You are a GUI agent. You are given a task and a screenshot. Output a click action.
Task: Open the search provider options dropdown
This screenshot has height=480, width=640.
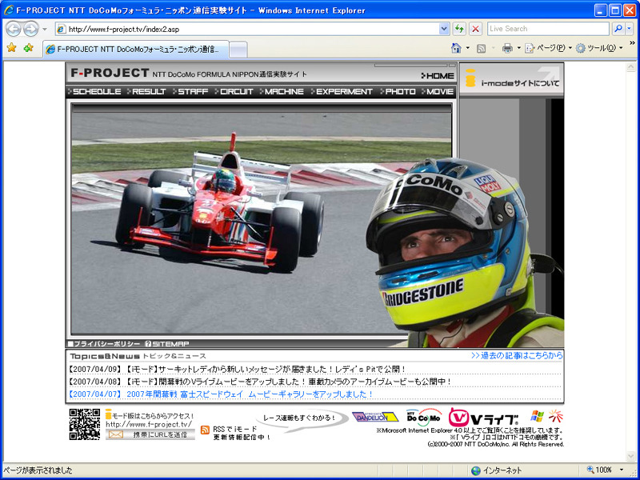click(629, 29)
